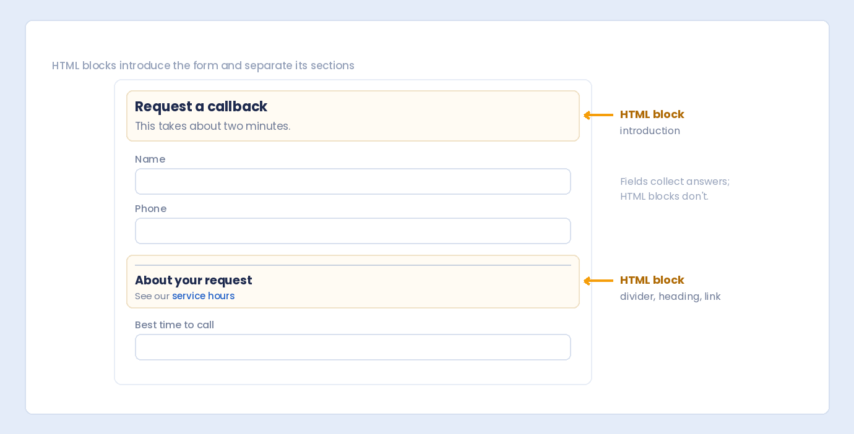Click the 'Best time to call' label

point(175,325)
